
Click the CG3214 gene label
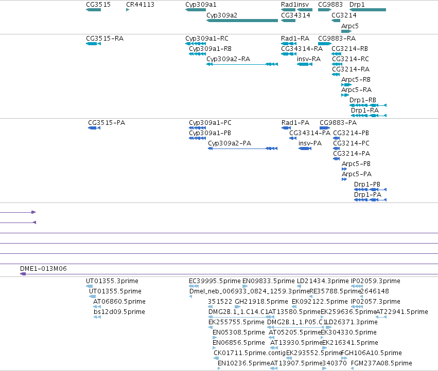coord(344,15)
